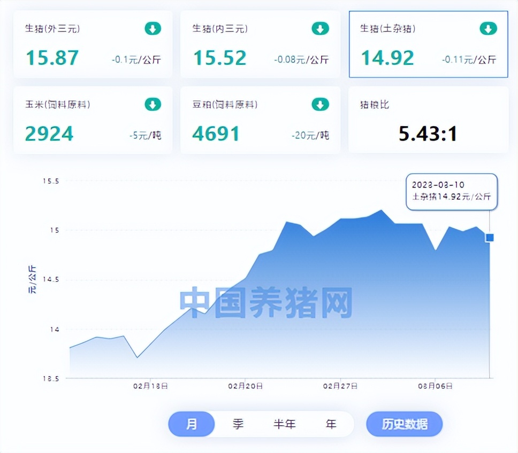Open 历史数据 history data button
This screenshot has height=453, width=518.
coord(405,424)
